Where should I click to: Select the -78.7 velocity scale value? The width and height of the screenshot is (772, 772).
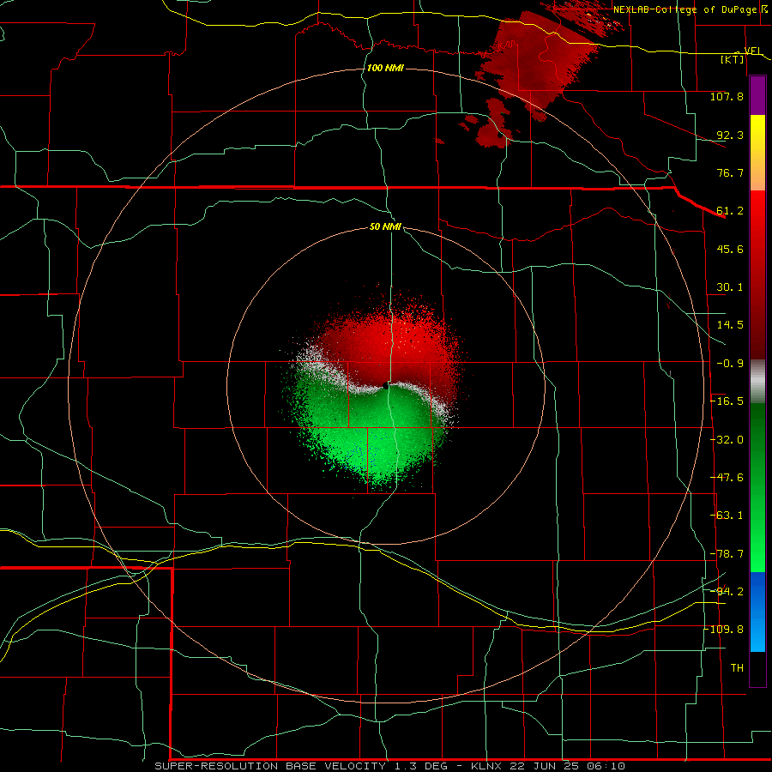[x=727, y=554]
